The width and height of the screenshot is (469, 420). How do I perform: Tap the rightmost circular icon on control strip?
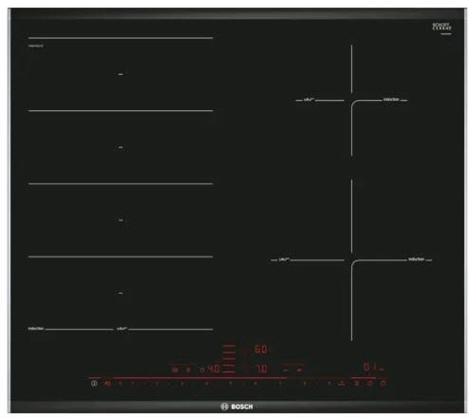[x=383, y=384]
